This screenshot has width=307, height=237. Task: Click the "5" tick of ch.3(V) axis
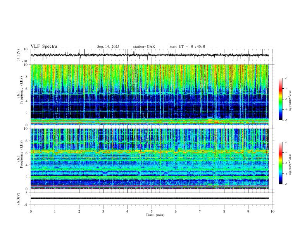[27, 193]
